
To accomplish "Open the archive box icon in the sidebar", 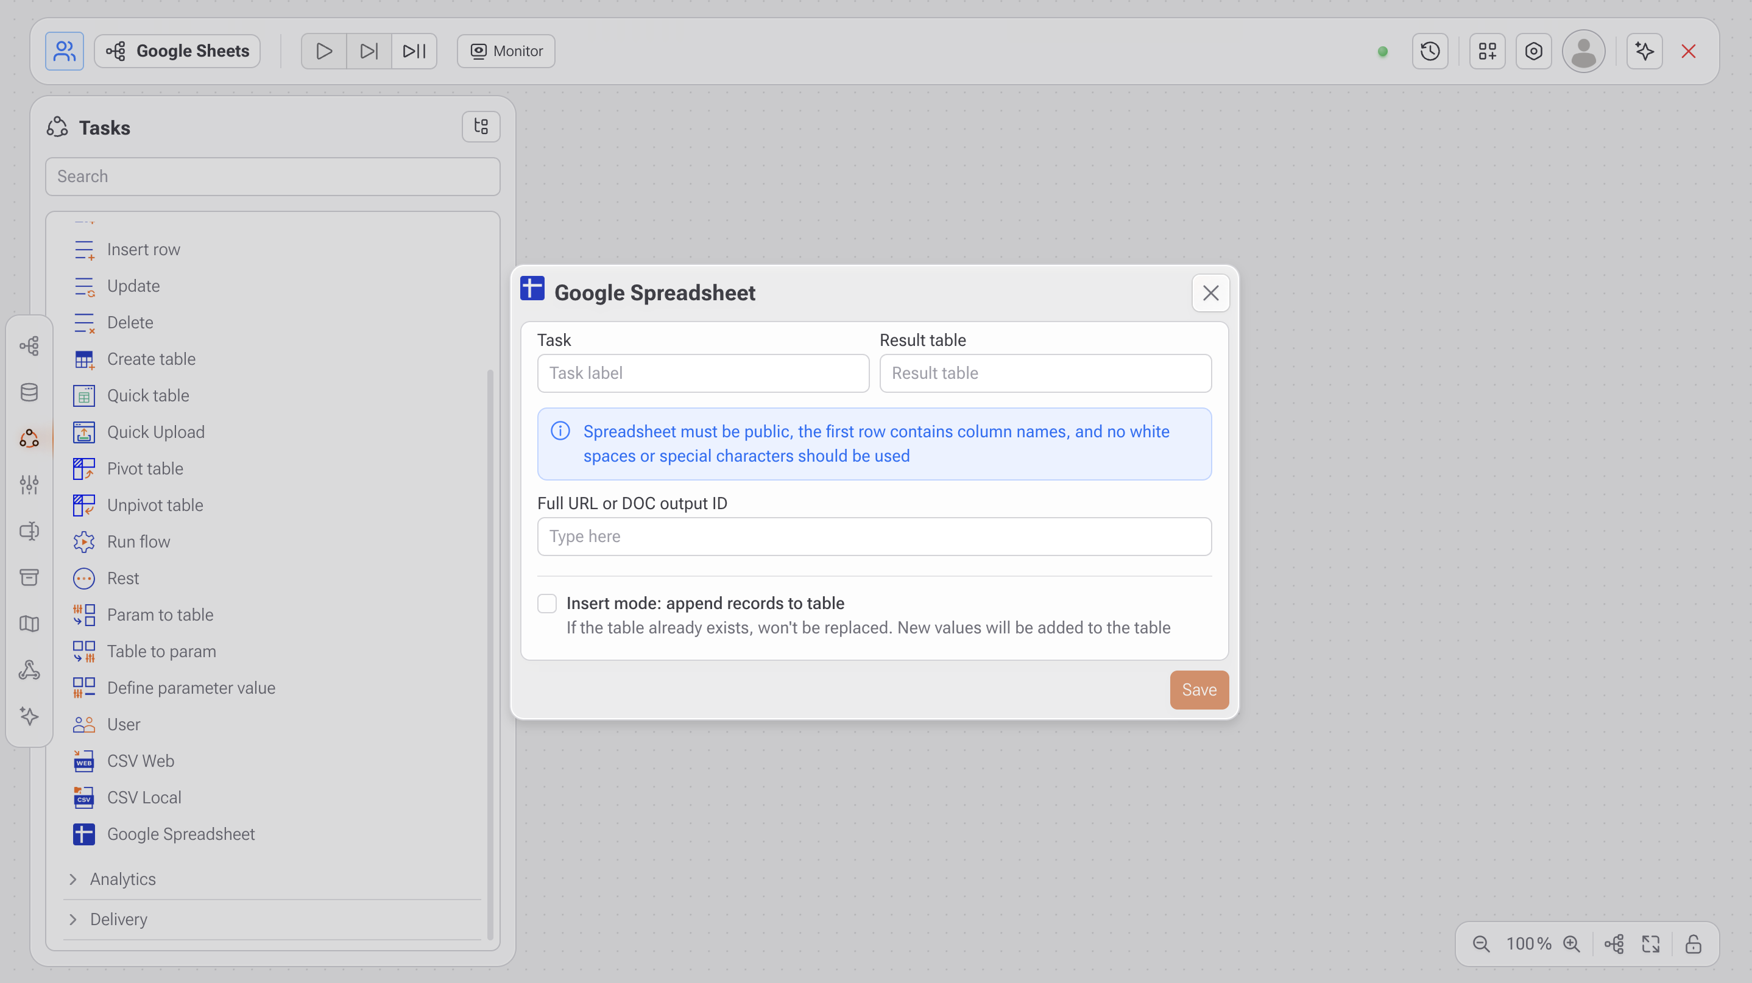I will click(x=29, y=577).
